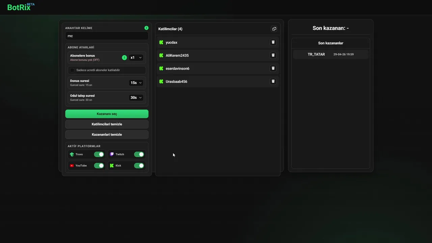This screenshot has width=432, height=243.
Task: Click Kazananlari temizle button
Action: pyautogui.click(x=107, y=135)
